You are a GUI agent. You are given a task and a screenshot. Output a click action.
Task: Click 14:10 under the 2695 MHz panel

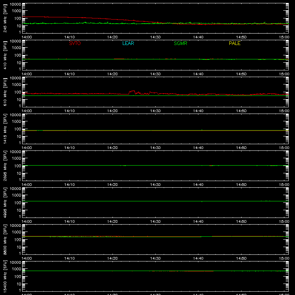[x=69, y=185]
